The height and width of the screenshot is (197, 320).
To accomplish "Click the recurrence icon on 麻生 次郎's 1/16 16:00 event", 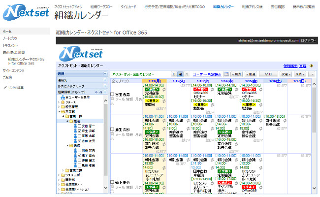I will tap(285, 121).
